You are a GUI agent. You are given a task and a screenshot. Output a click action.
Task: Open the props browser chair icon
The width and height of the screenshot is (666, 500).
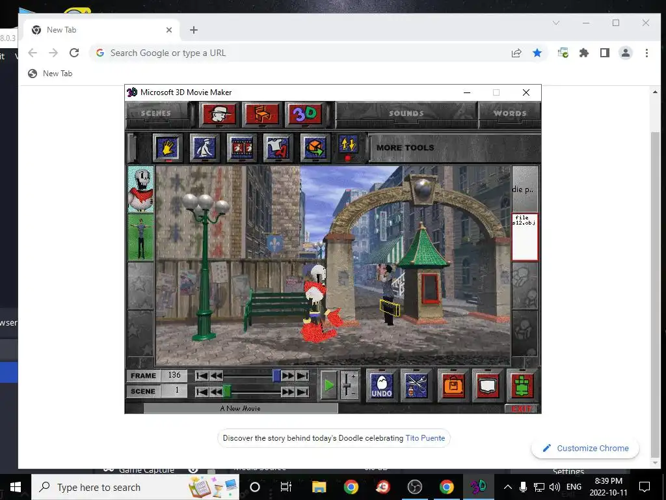[x=262, y=114]
